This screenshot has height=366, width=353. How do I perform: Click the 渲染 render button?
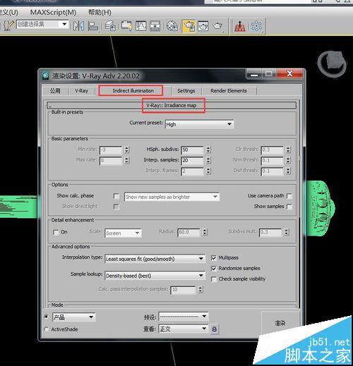[x=280, y=323]
